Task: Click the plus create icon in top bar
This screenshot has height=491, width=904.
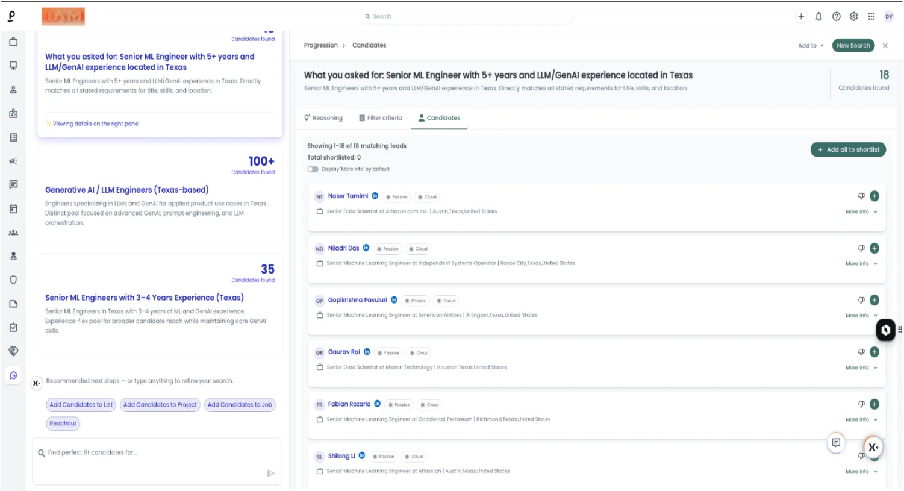Action: tap(801, 17)
